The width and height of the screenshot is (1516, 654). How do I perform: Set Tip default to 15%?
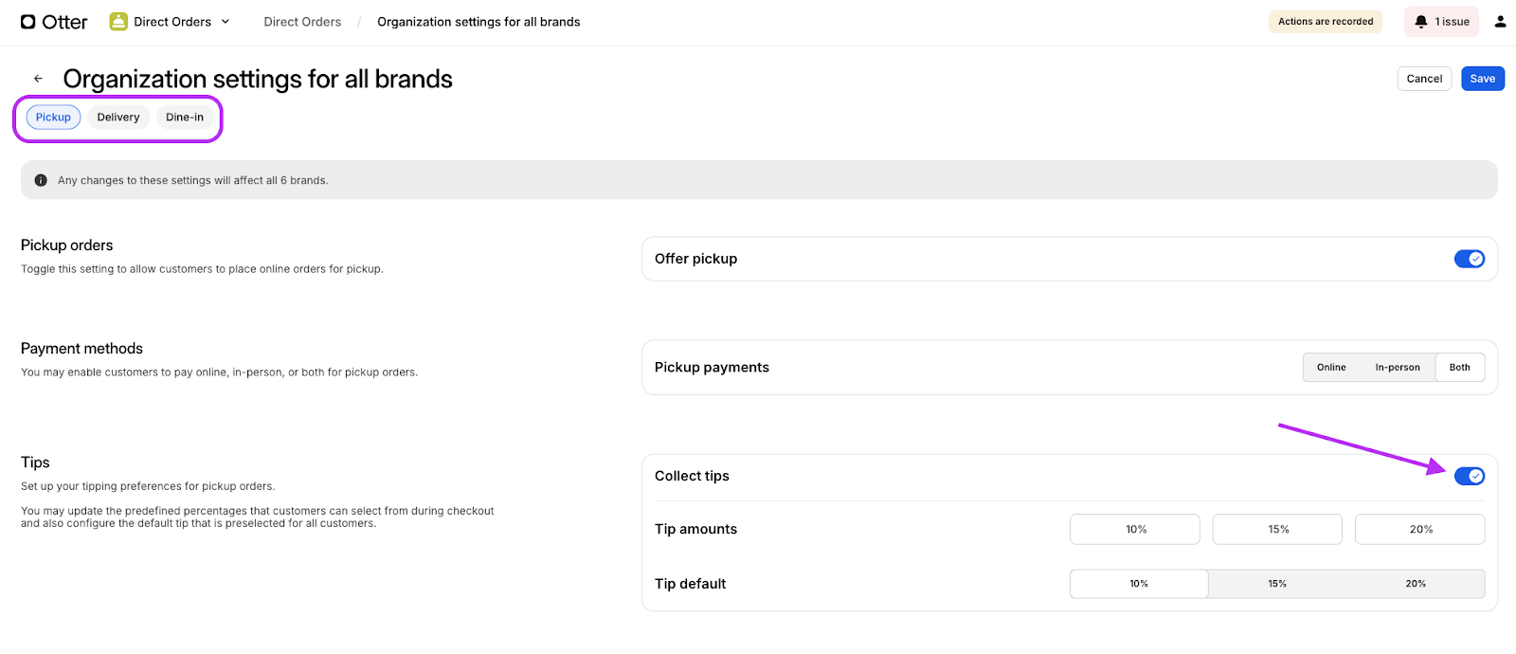point(1277,584)
